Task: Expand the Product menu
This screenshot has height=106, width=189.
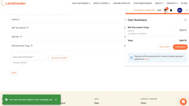Action: [172, 3]
